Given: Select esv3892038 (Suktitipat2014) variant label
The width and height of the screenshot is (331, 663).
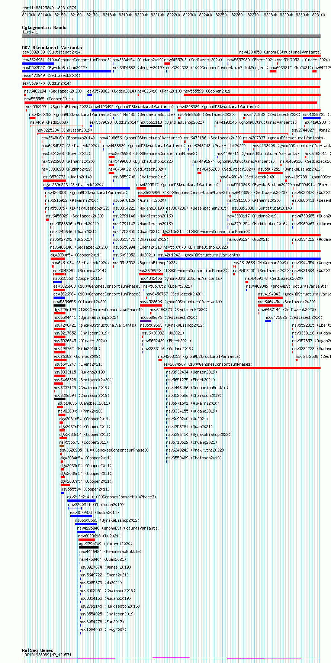Looking at the screenshot, I should point(262,208).
